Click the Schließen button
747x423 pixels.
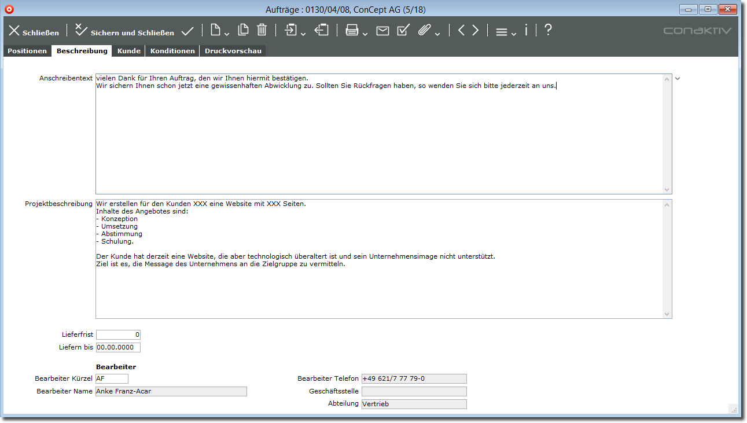coord(34,31)
